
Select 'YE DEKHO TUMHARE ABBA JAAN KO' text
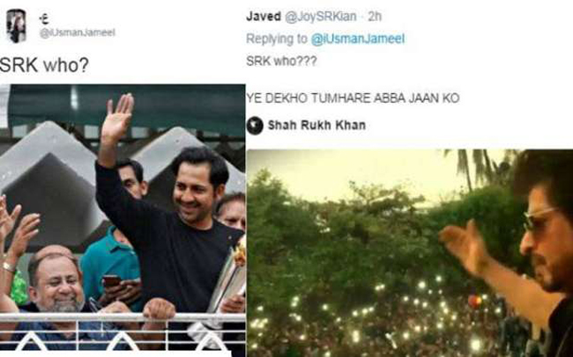(x=353, y=98)
